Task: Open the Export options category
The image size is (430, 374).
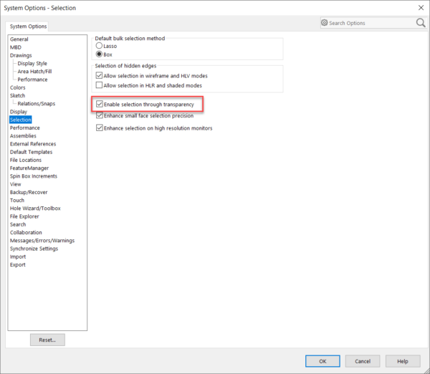Action: click(17, 264)
